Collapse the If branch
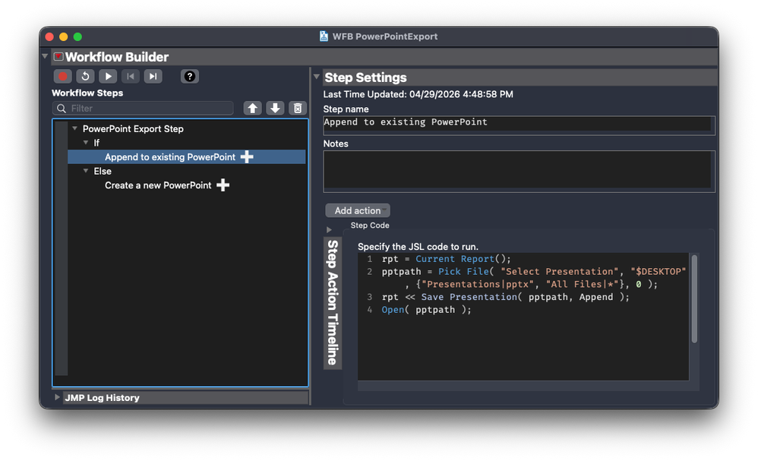 pos(86,143)
